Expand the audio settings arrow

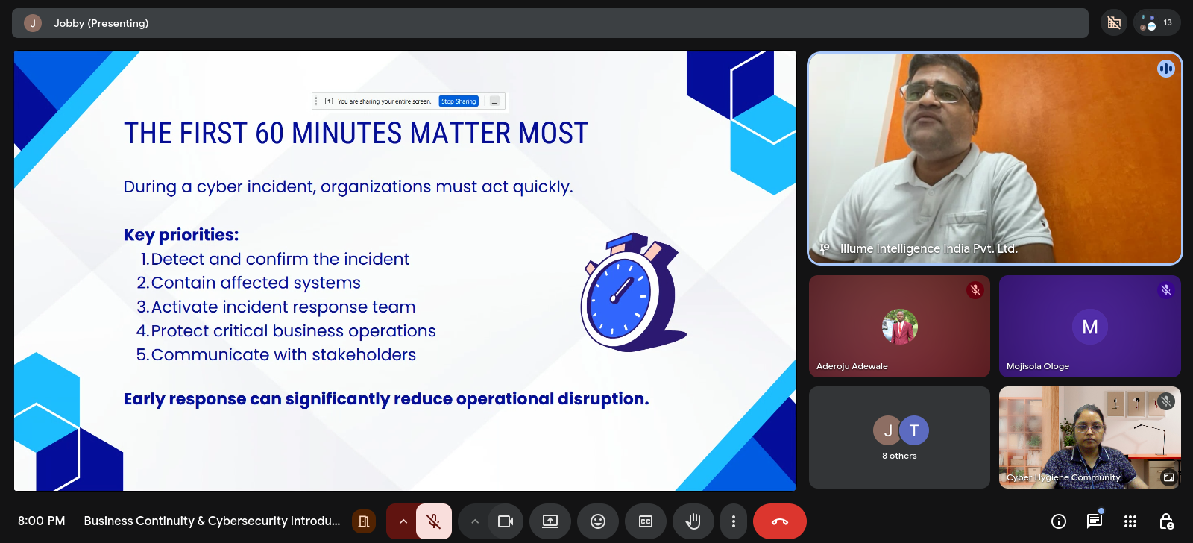pos(403,521)
